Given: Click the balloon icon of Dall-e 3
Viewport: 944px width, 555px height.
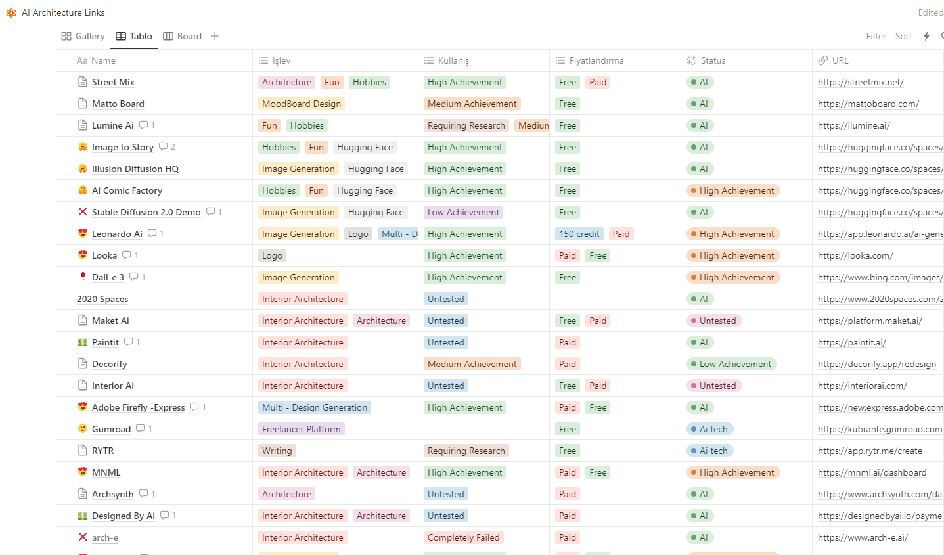Looking at the screenshot, I should click(x=83, y=277).
